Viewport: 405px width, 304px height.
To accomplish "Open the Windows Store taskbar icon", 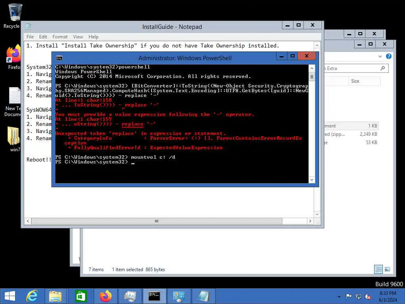I will click(81, 296).
